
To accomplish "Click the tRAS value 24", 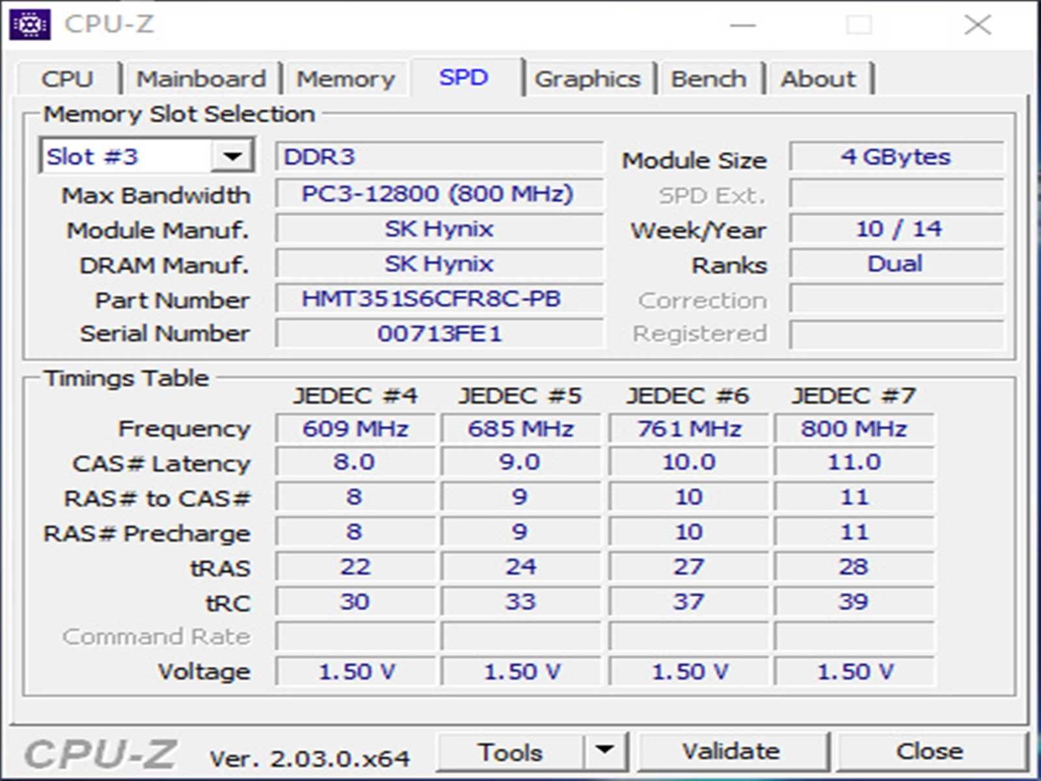I will pyautogui.click(x=521, y=567).
